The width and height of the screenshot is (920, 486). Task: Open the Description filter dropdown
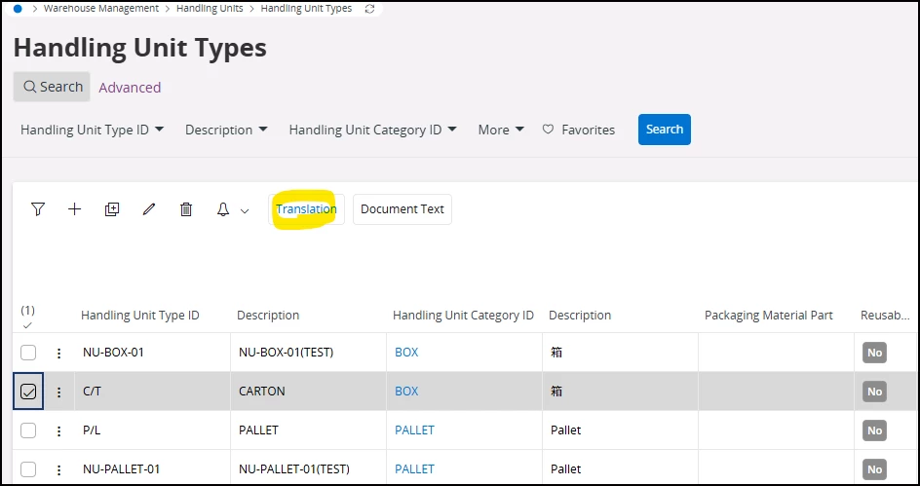[x=227, y=130]
